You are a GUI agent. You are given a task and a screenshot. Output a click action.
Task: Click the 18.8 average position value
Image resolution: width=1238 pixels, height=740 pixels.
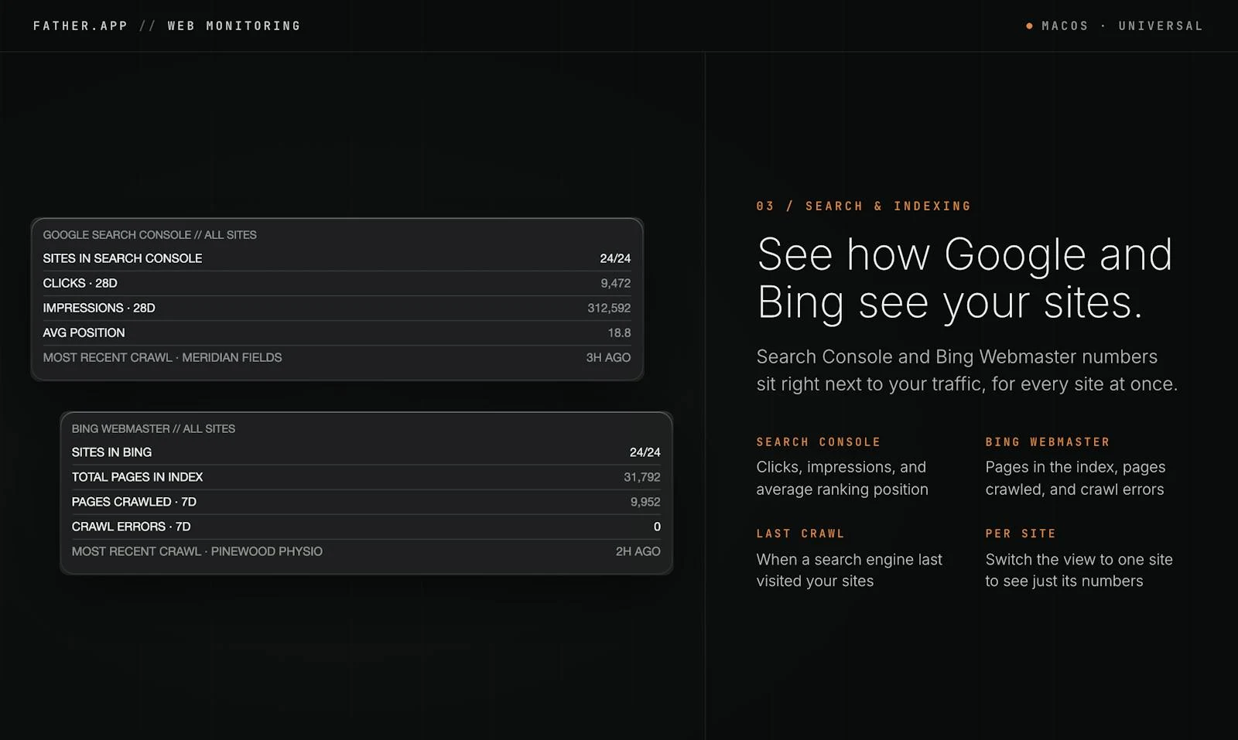point(619,332)
